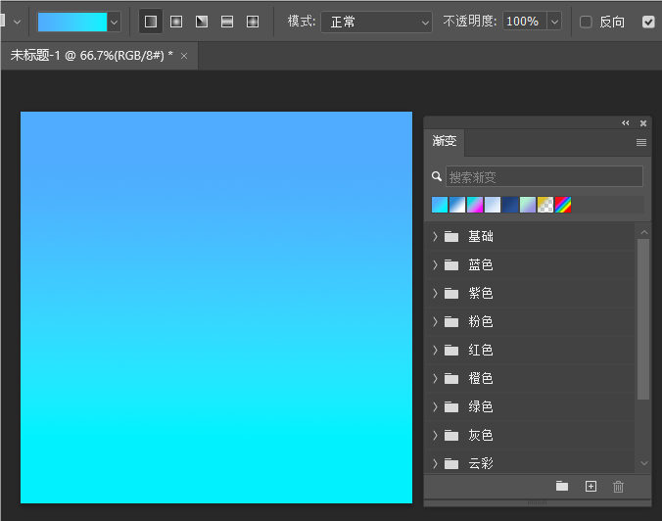Open the 模式 blend mode dropdown
This screenshot has width=662, height=521.
[x=377, y=22]
